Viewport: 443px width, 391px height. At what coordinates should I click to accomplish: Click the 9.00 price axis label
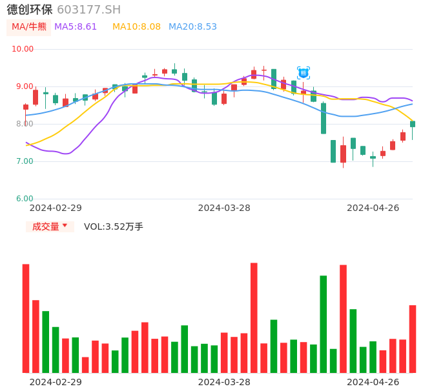[x=25, y=86]
